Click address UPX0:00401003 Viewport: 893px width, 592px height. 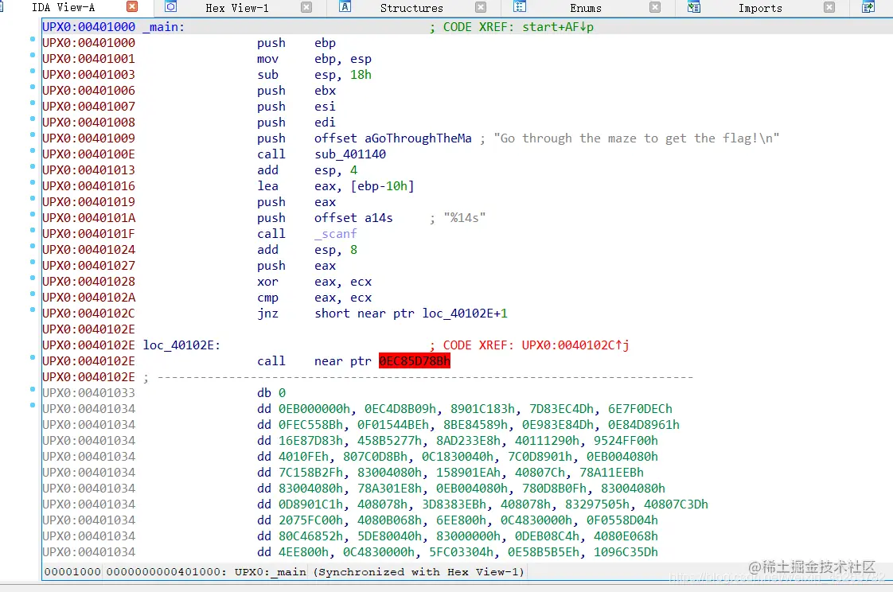point(88,75)
